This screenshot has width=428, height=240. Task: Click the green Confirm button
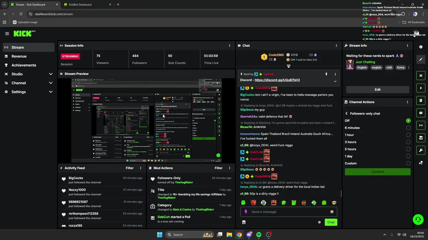pos(378,172)
